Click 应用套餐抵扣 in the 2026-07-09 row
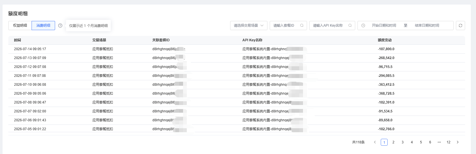The height and width of the screenshot is (154, 476). [x=103, y=93]
